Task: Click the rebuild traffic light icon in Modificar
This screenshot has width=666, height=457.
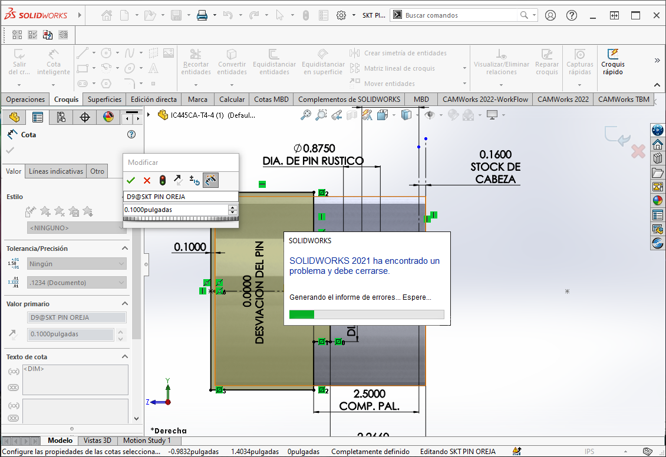Action: (x=163, y=180)
